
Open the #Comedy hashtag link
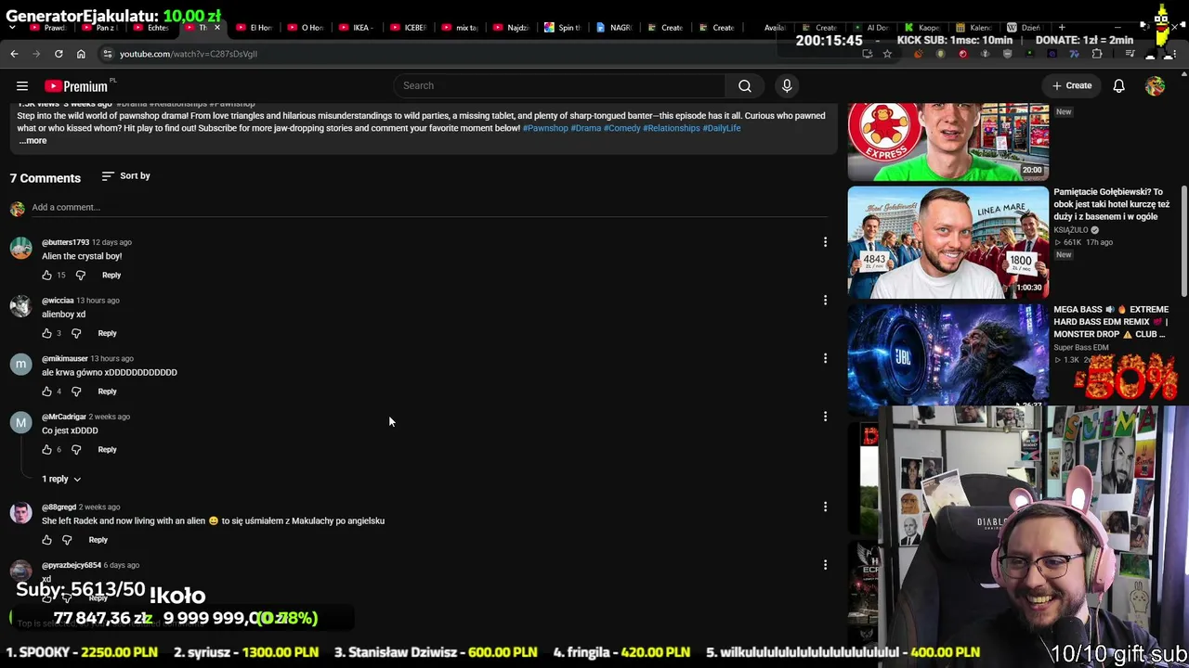621,128
